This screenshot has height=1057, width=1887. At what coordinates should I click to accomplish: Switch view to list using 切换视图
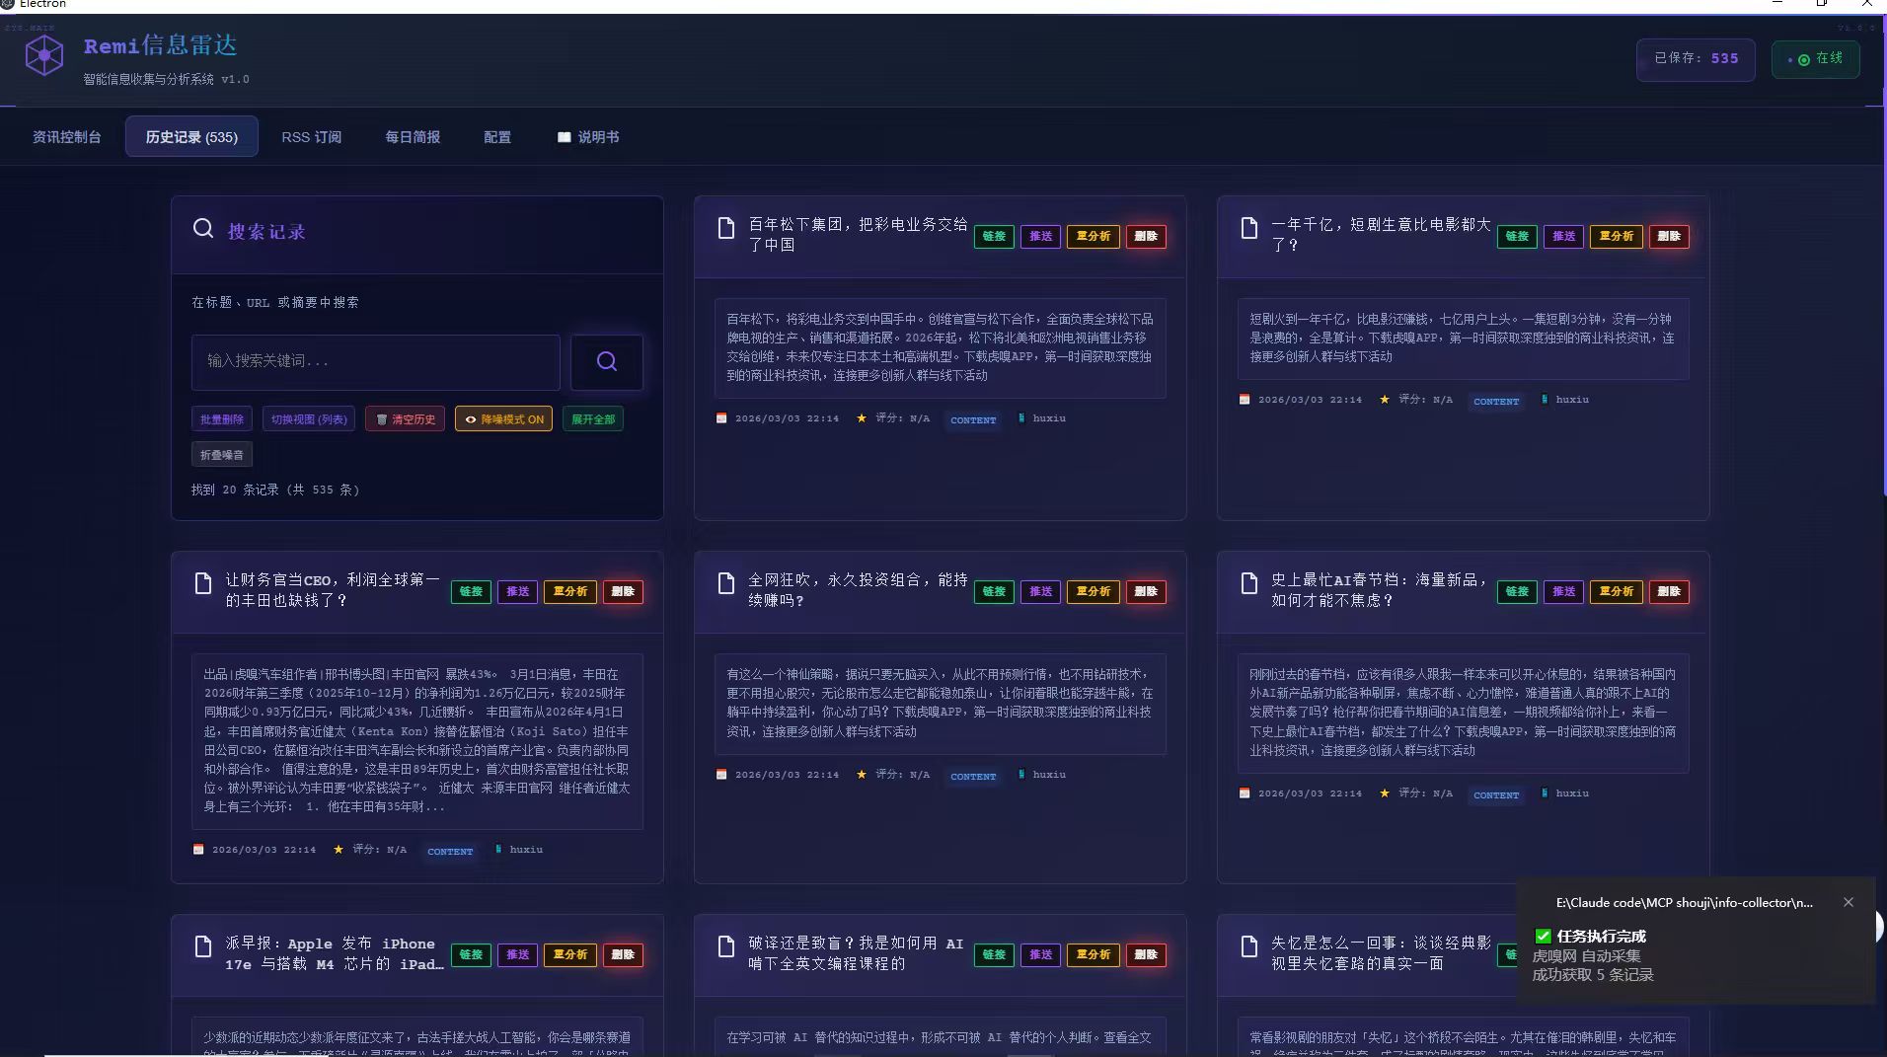[x=308, y=418]
